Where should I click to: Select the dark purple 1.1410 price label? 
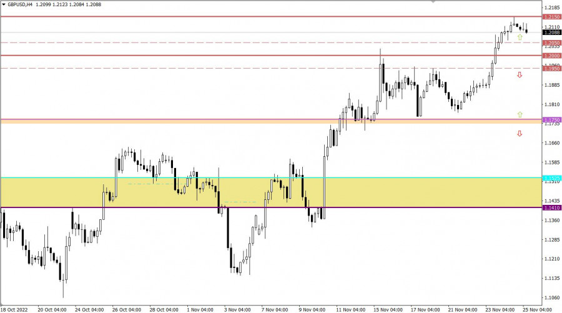click(x=552, y=207)
